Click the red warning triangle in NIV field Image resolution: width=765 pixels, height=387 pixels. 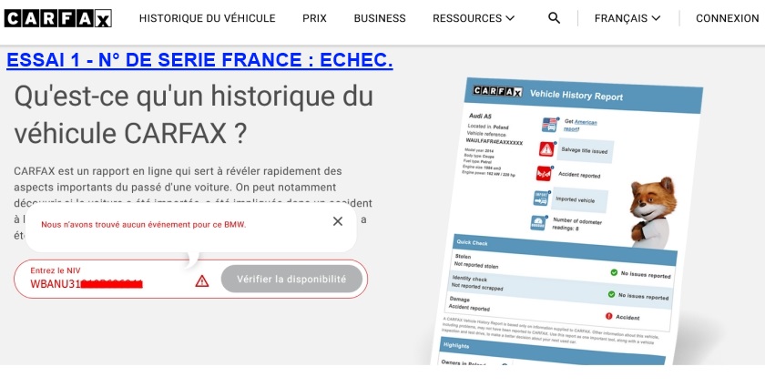click(202, 281)
